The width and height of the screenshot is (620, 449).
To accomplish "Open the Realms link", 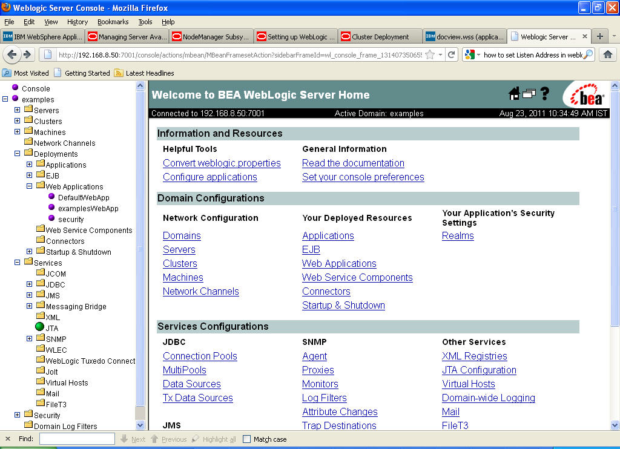I will (x=458, y=235).
